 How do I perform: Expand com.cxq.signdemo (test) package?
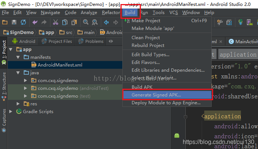pos(25,96)
